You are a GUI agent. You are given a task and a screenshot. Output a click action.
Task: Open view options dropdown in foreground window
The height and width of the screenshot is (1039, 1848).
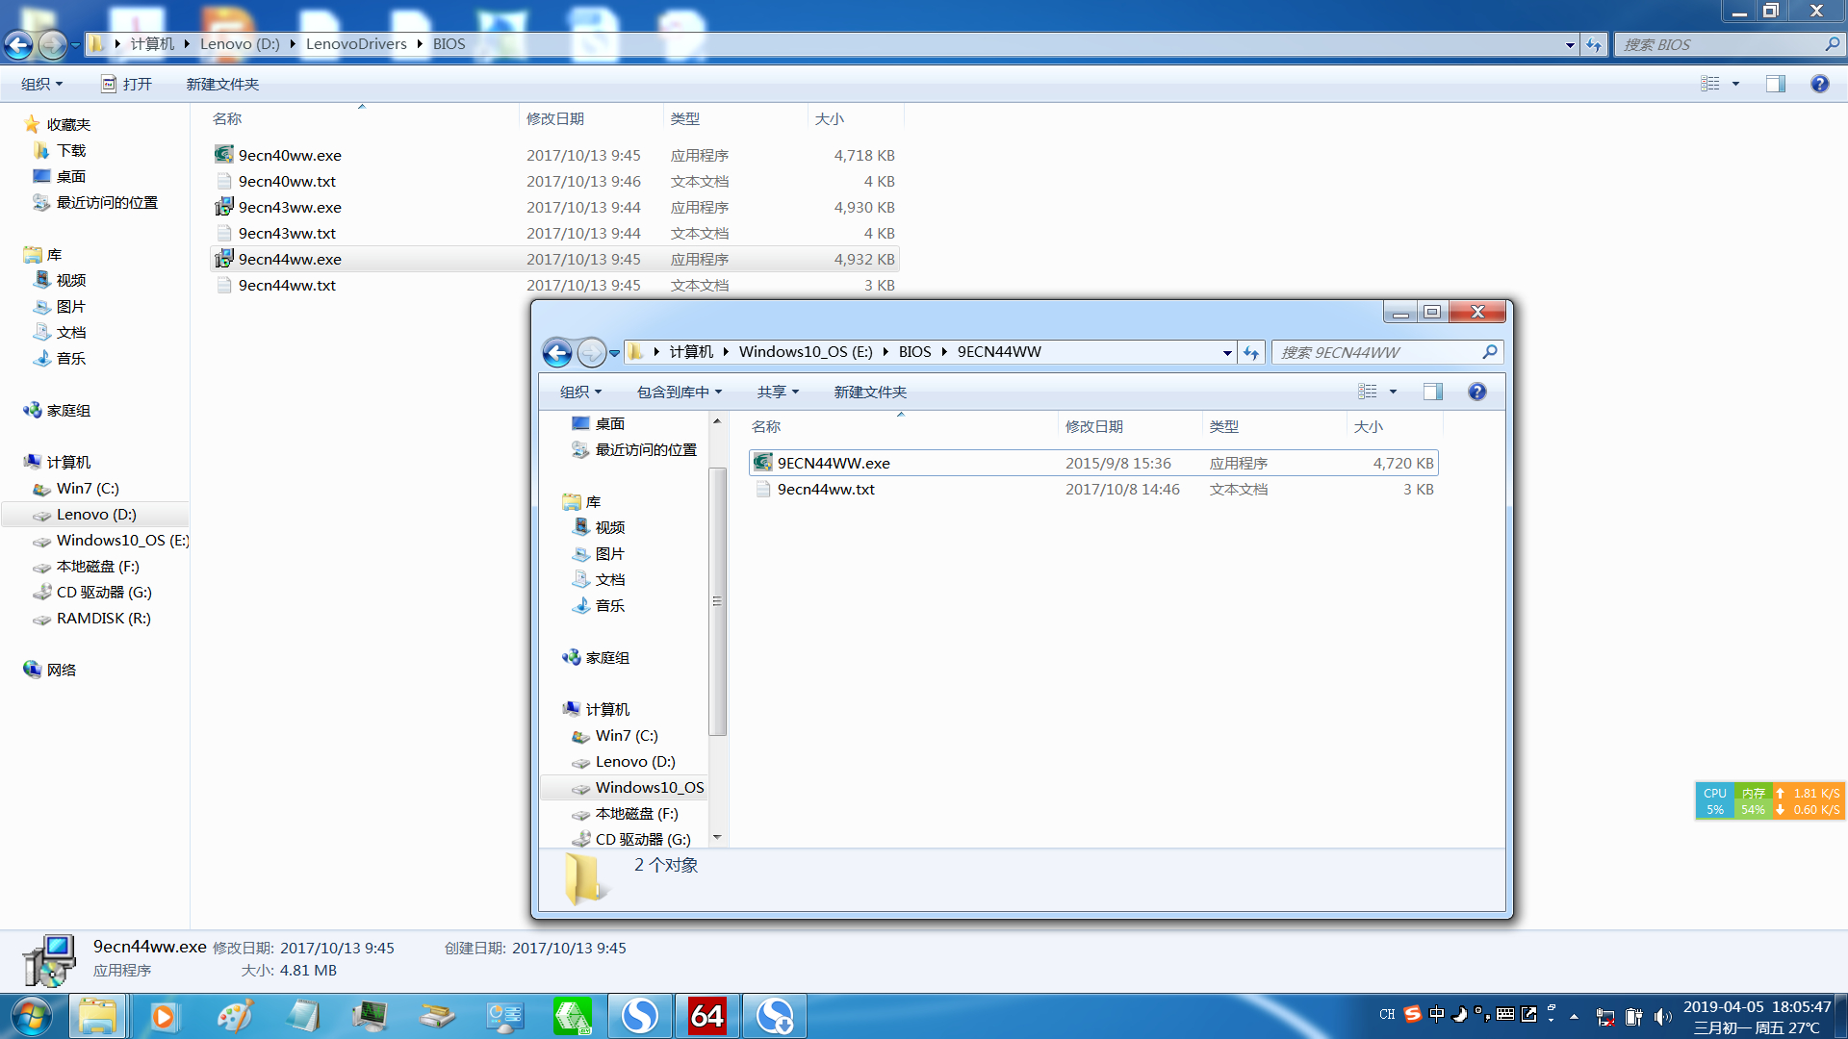tap(1393, 392)
